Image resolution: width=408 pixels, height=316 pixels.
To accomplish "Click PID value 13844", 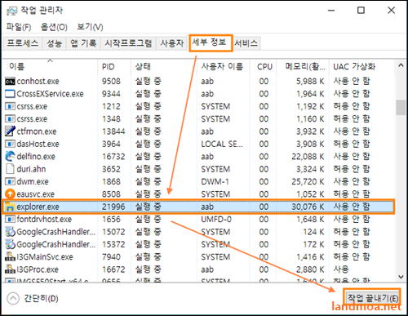I will pos(113,131).
